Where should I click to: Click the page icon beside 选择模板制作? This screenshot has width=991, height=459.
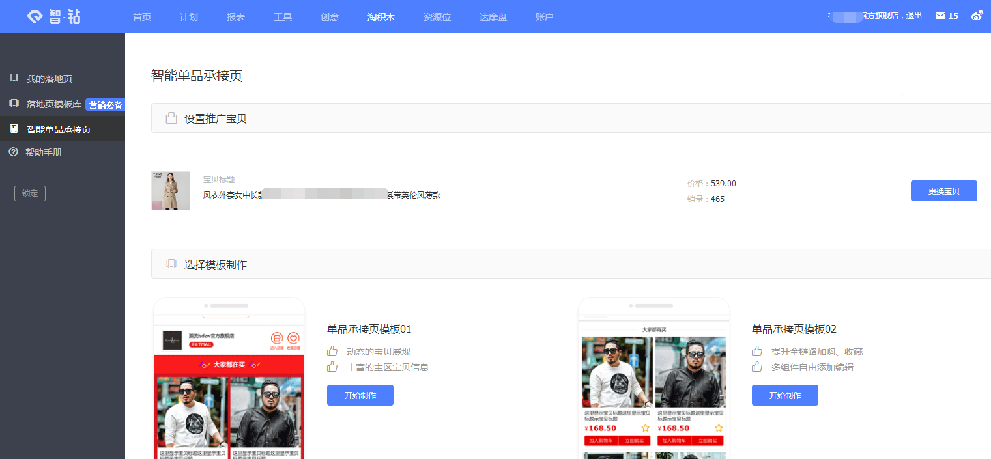[x=171, y=263]
